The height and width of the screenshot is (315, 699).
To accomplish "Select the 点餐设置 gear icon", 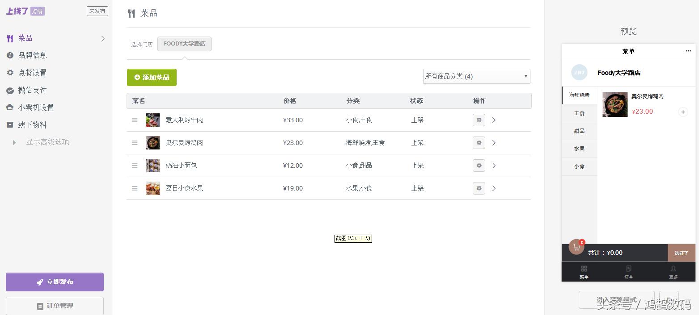I will pyautogui.click(x=9, y=73).
